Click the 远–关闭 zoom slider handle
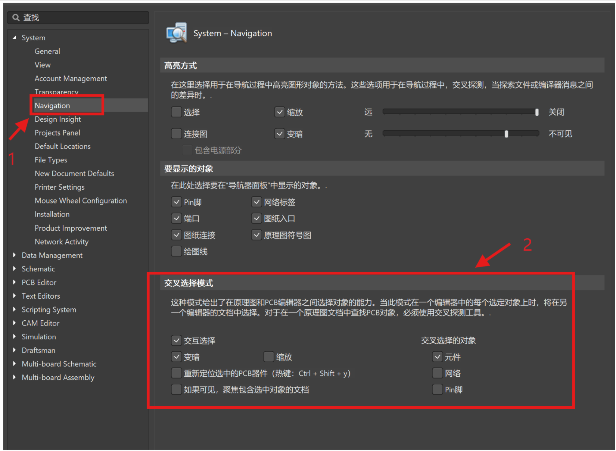 click(x=537, y=112)
